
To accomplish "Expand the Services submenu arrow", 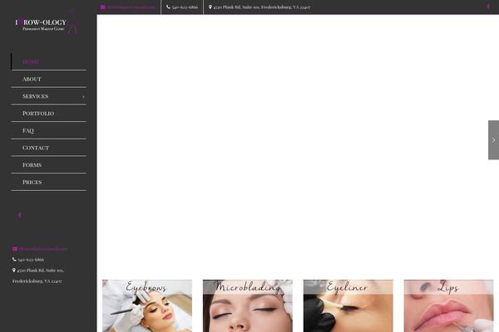I will click(83, 96).
